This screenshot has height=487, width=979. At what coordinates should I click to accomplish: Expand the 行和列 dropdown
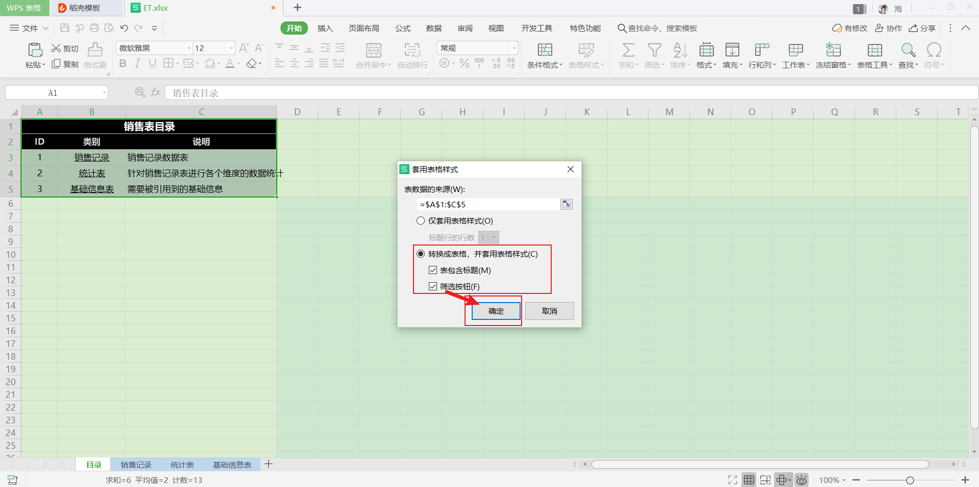click(x=762, y=65)
